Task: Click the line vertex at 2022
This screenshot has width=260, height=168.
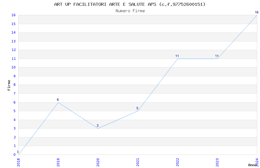Action: tap(178, 59)
